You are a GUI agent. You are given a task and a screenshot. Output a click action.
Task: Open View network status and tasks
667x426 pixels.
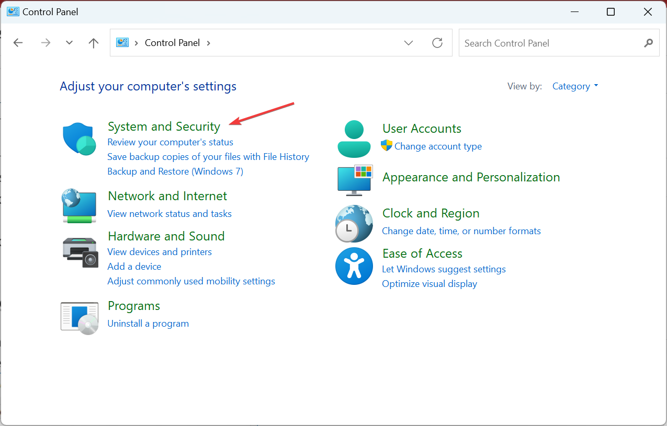pos(169,214)
